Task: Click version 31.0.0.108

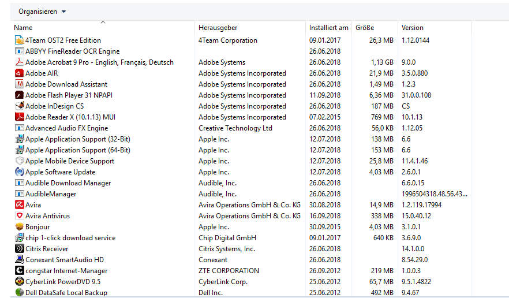Action: point(417,95)
